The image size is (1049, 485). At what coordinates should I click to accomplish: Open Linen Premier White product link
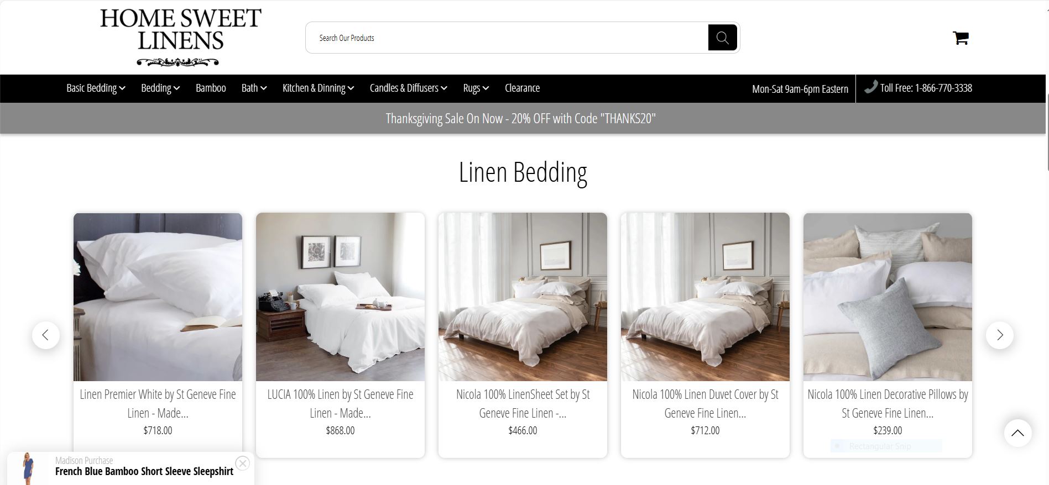click(158, 403)
